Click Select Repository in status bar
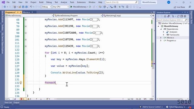 (x=176, y=107)
